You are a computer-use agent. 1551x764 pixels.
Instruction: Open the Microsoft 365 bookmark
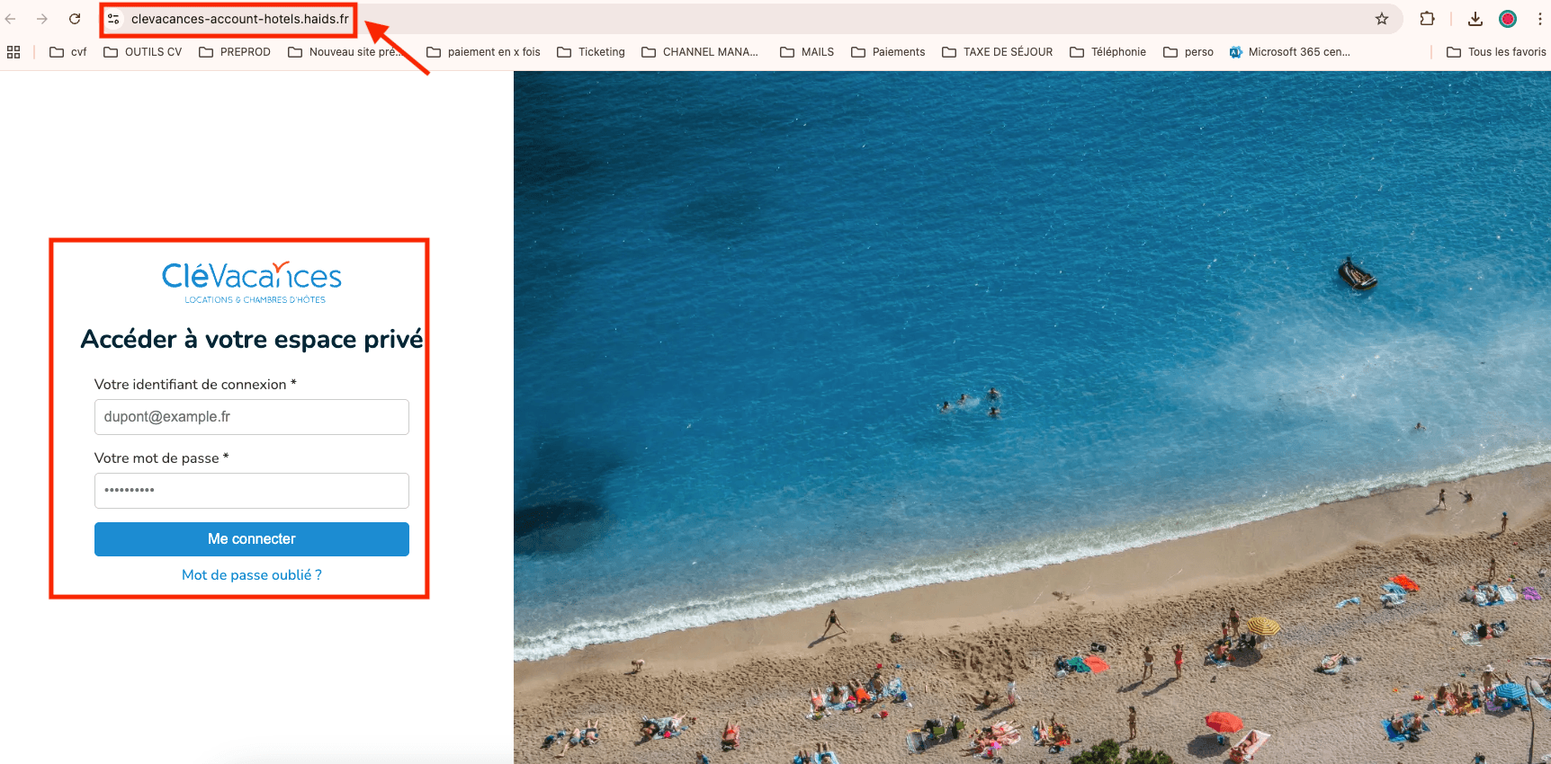tap(1290, 52)
